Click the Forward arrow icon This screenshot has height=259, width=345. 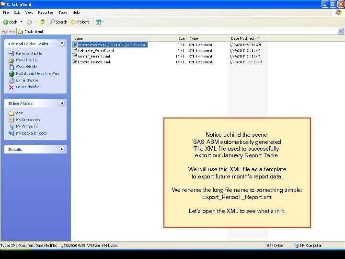29,22
